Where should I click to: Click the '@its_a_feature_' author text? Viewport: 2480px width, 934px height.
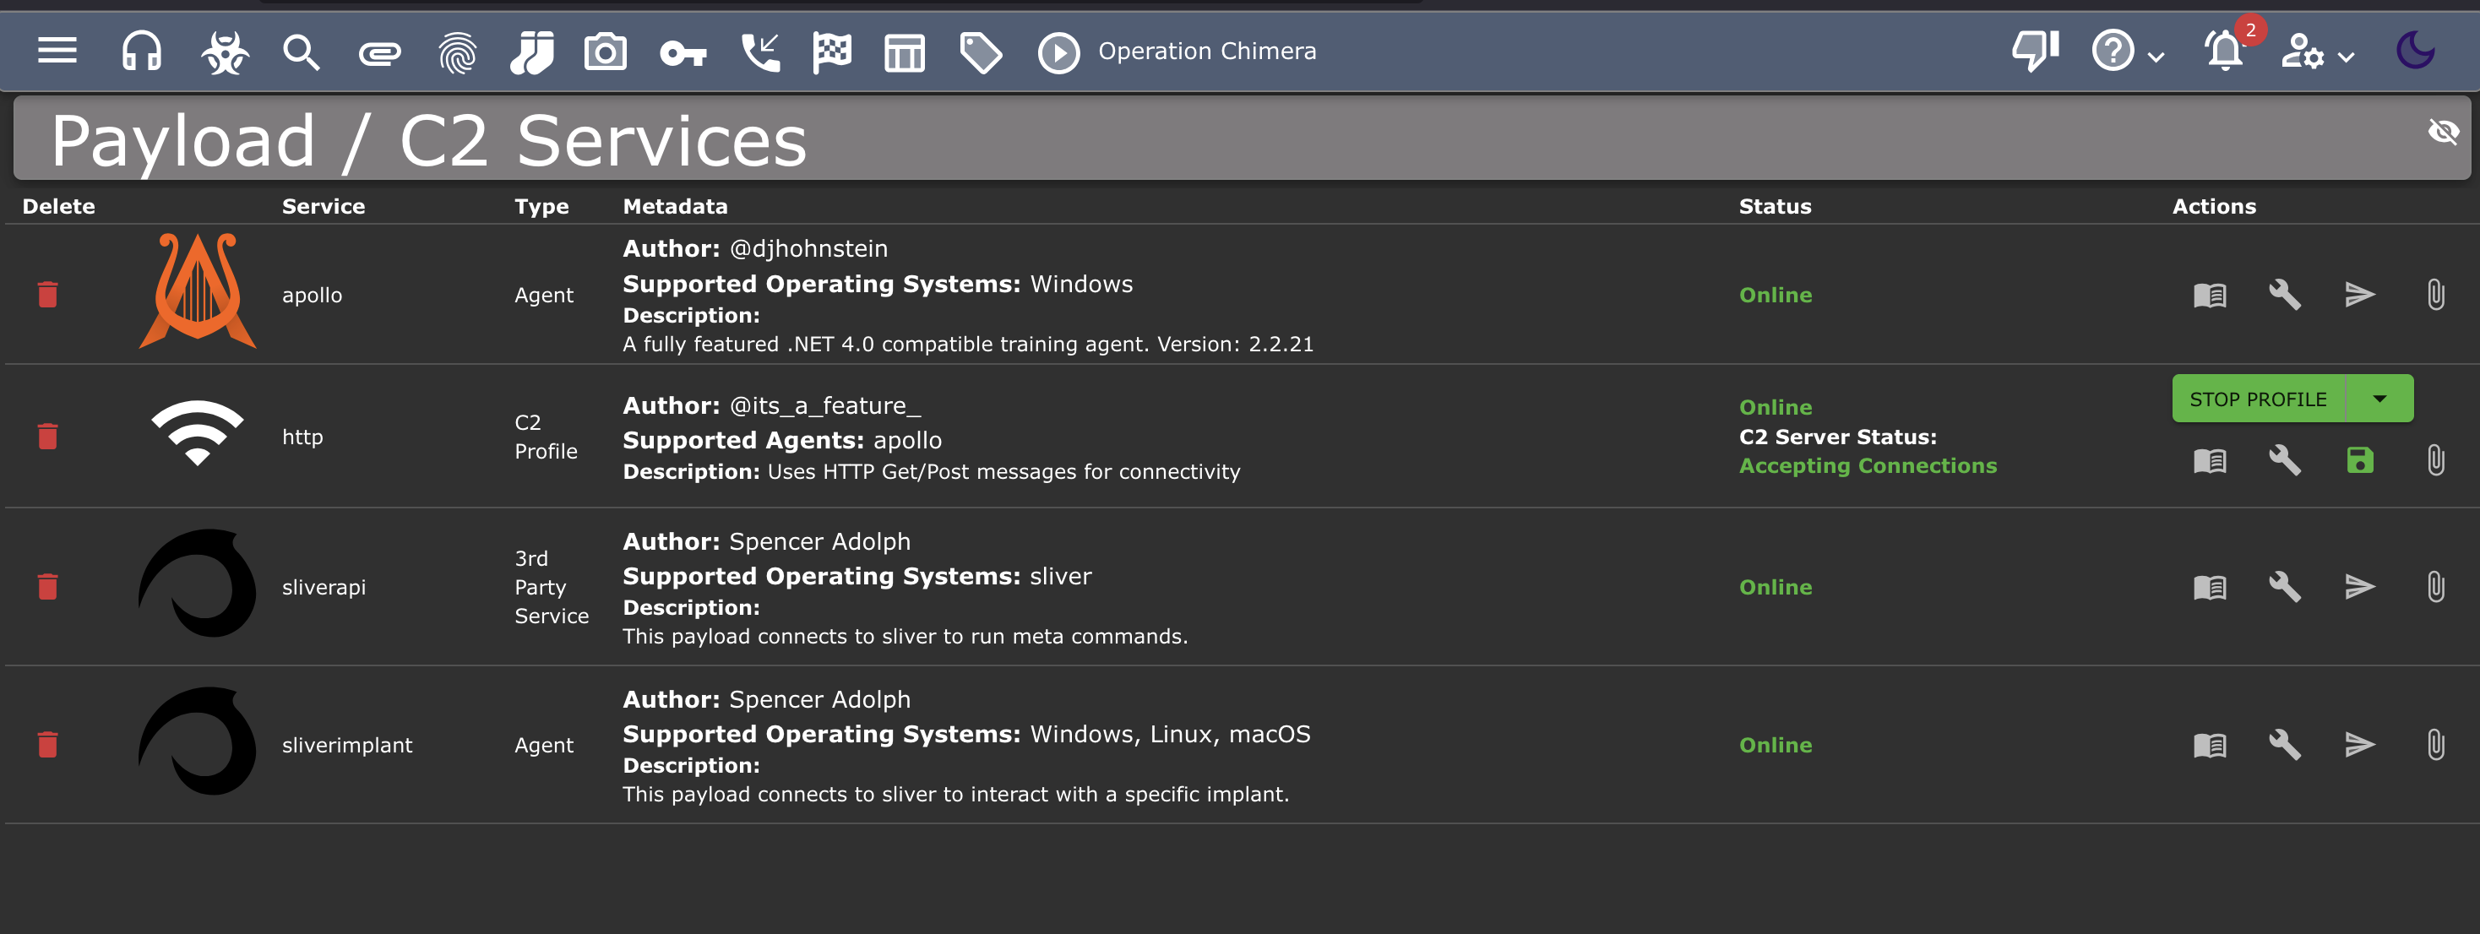825,406
